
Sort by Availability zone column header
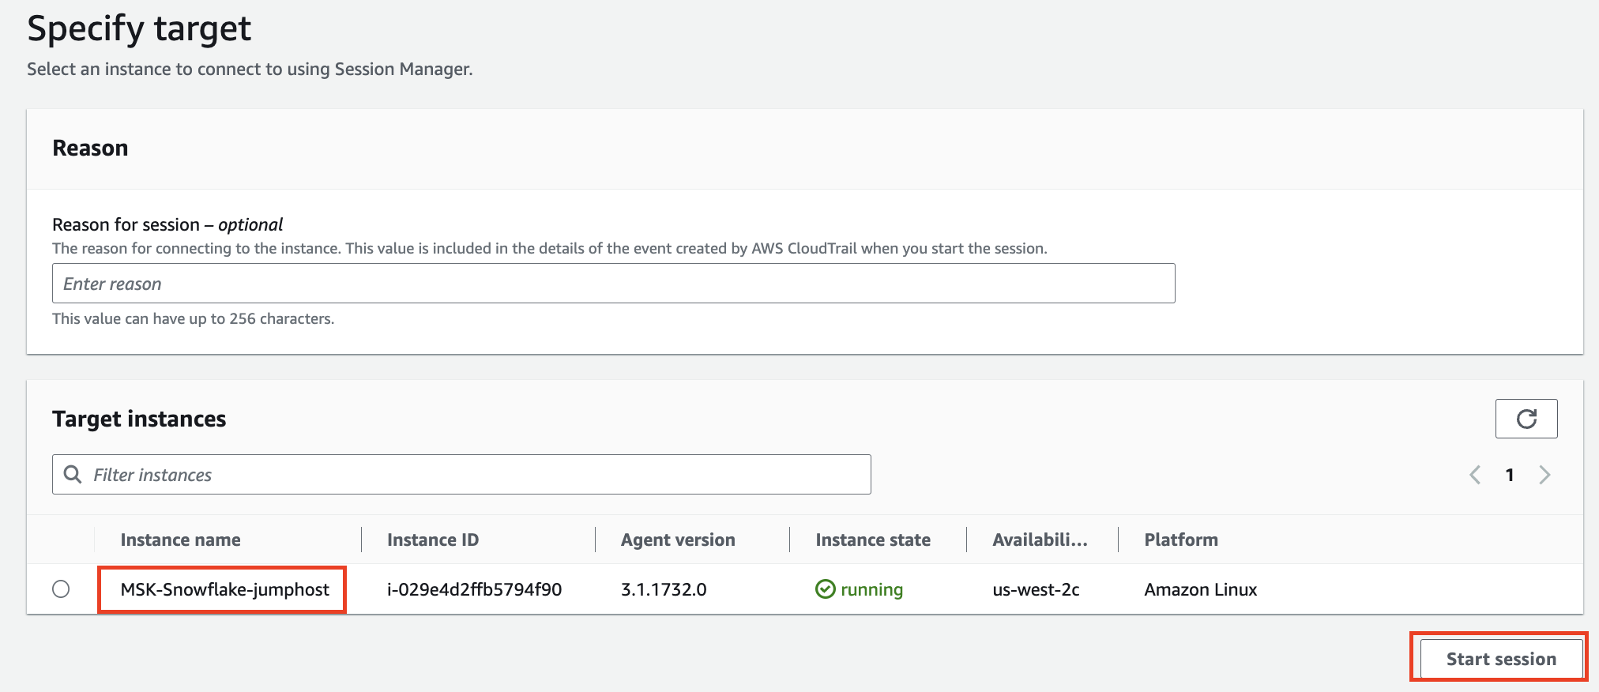(1039, 540)
